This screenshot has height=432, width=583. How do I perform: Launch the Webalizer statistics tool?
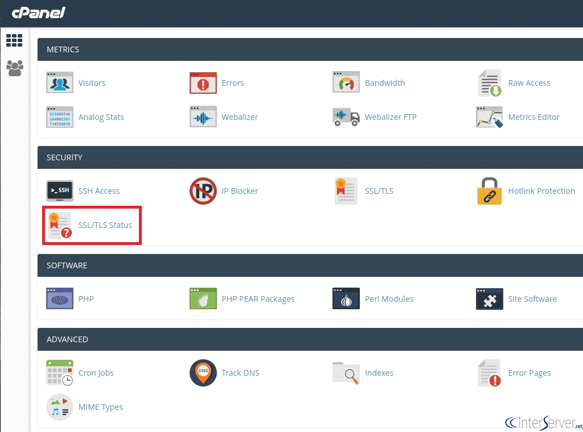[x=203, y=117]
